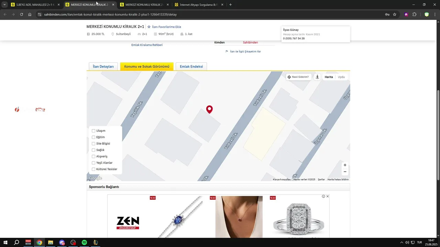Click the volume speaker tray icon
The width and height of the screenshot is (440, 247).
pyautogui.click(x=407, y=243)
